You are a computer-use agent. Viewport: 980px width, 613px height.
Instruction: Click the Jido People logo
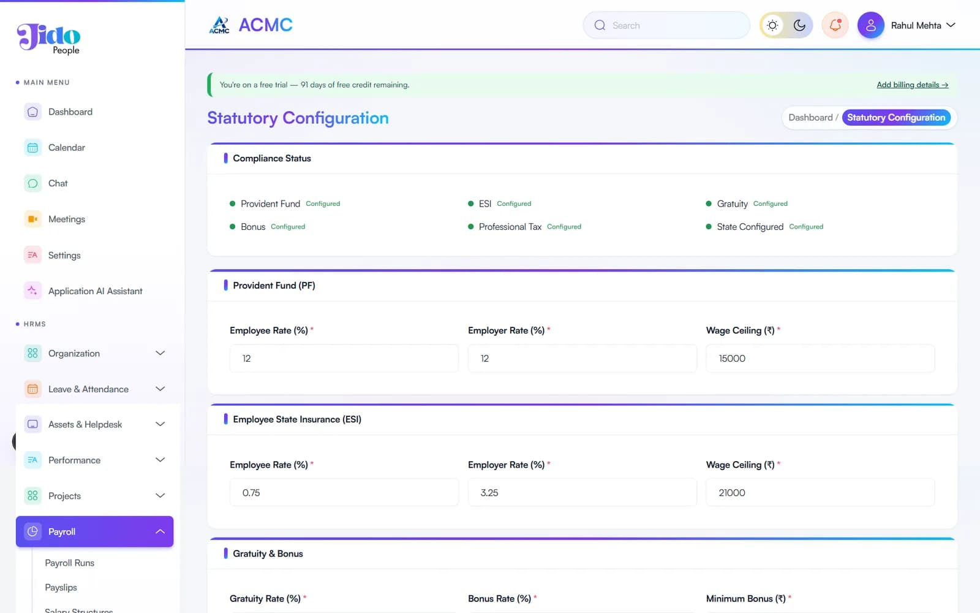48,39
